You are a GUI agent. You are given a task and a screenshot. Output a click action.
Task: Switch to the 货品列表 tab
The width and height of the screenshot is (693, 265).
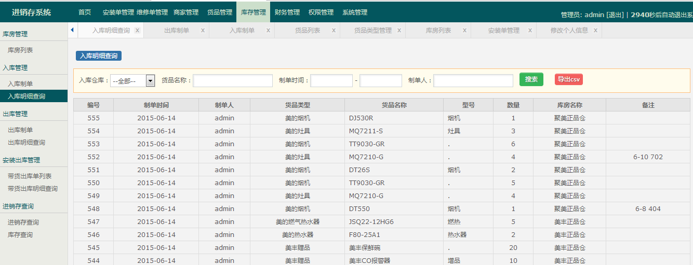(308, 31)
